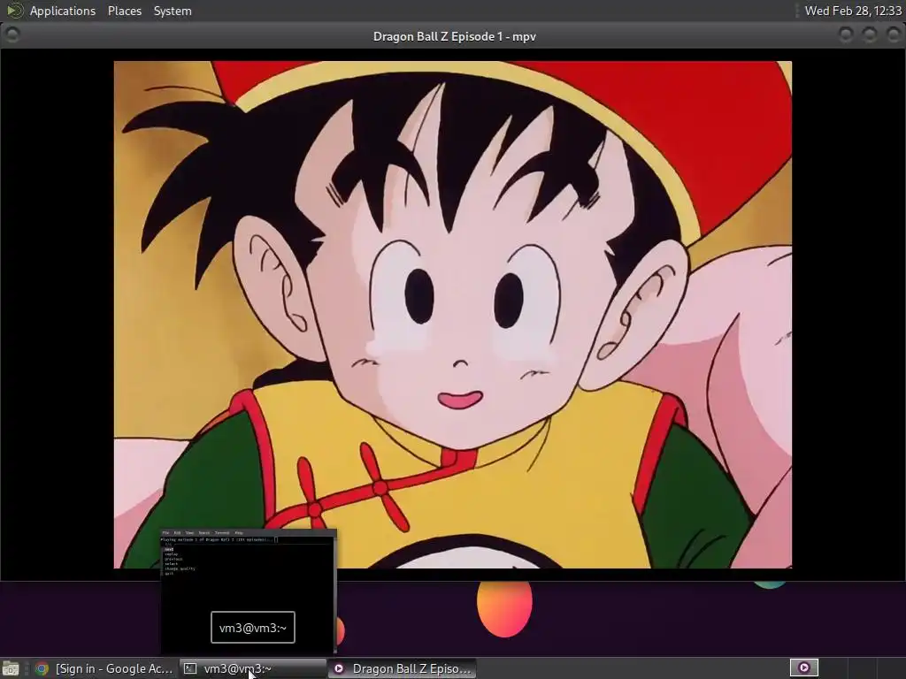
Task: Switch to the vm3@vm3:~ terminal taskbar entry
Action: pyautogui.click(x=253, y=668)
